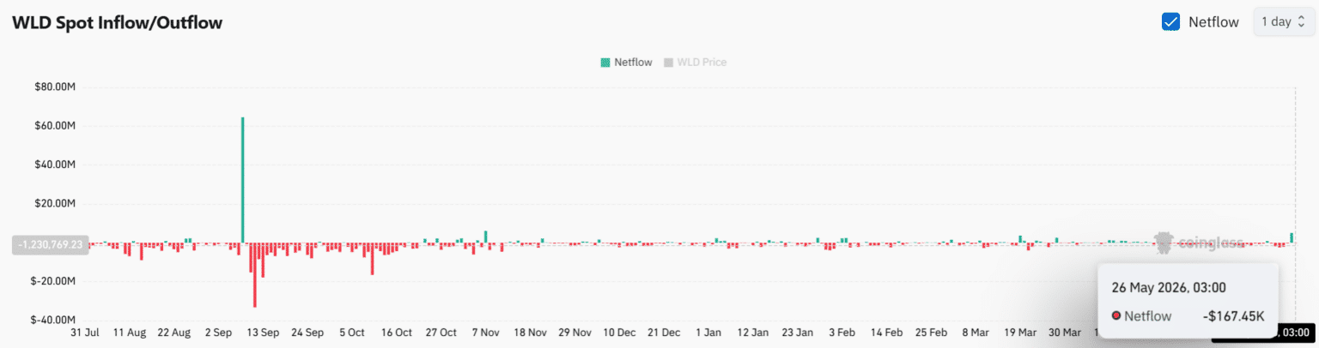The width and height of the screenshot is (1319, 348).
Task: Uncheck the Netflow checkbox
Action: [x=1170, y=22]
